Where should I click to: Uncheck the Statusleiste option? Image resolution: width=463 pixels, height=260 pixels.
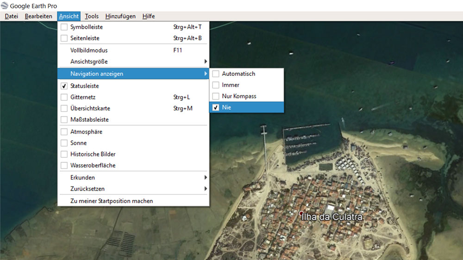[x=64, y=86]
